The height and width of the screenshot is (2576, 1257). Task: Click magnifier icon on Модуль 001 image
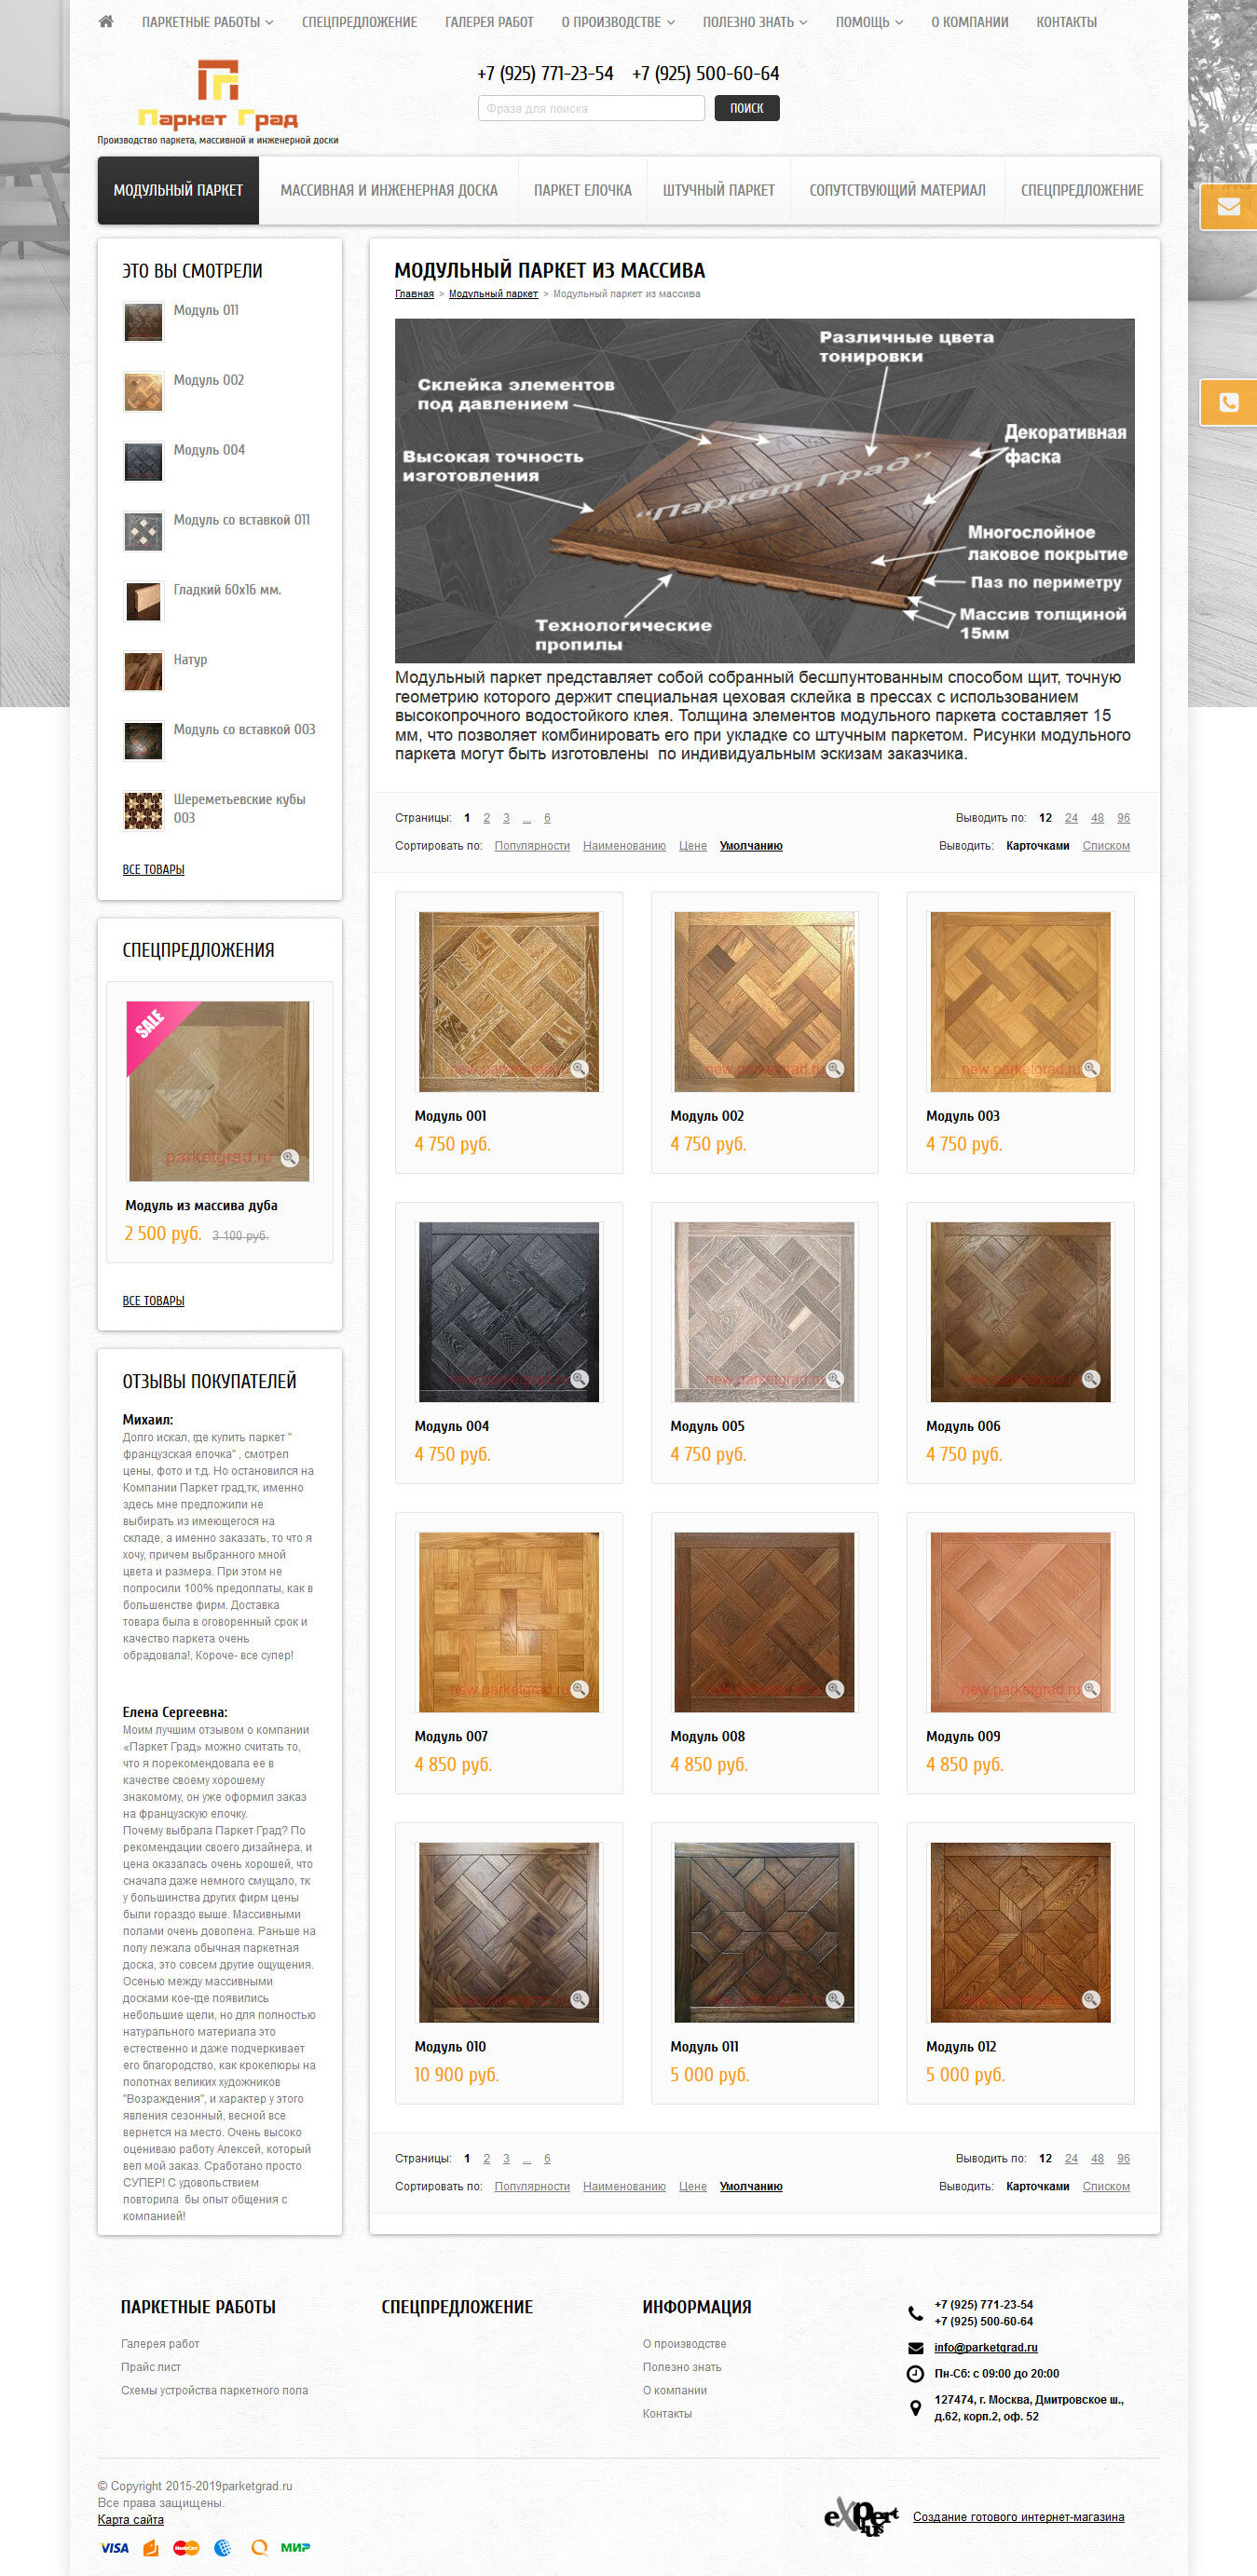[x=579, y=1069]
